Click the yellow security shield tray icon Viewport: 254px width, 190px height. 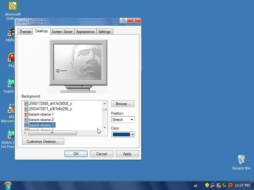(x=207, y=185)
